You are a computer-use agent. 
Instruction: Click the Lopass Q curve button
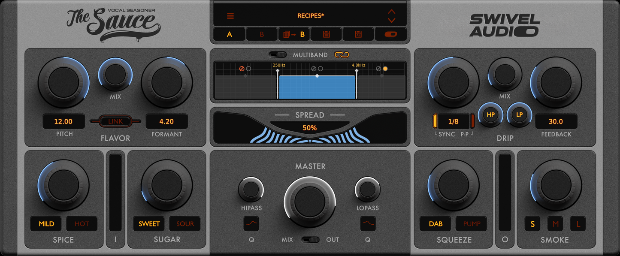tap(368, 223)
